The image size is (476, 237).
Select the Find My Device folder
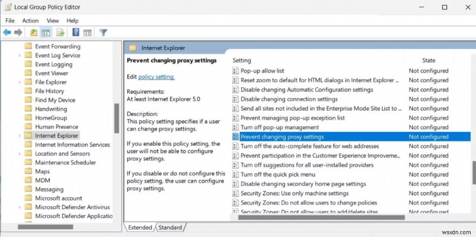tap(55, 100)
